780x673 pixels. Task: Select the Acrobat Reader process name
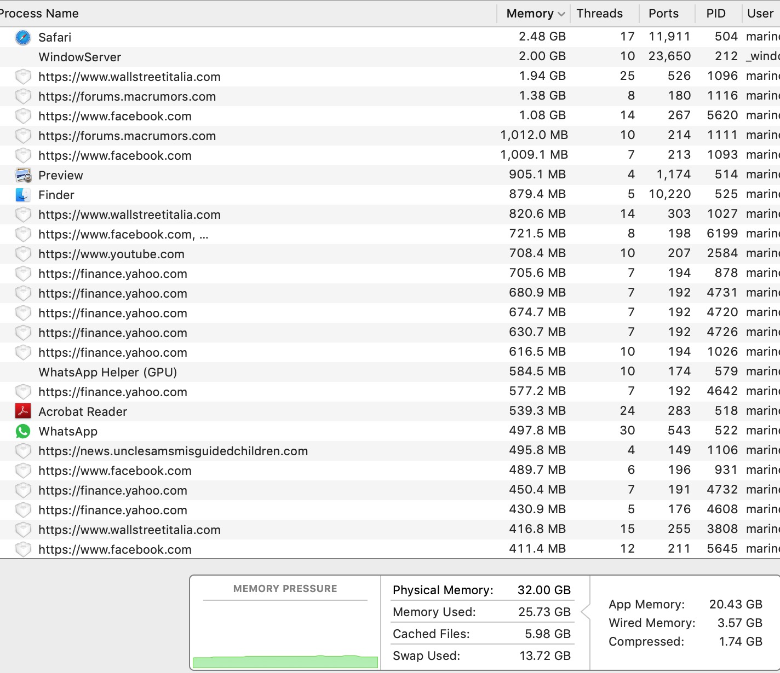pyautogui.click(x=83, y=411)
